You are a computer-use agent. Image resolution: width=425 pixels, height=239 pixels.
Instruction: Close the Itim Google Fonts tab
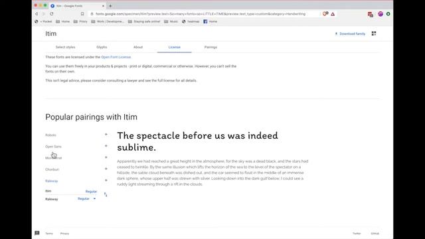coord(103,6)
